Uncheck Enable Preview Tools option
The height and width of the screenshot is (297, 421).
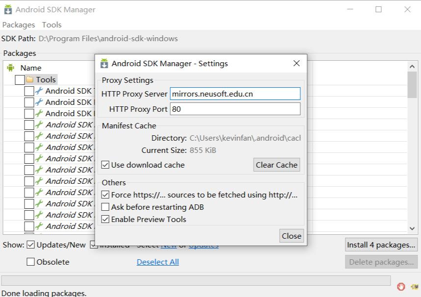pos(105,219)
